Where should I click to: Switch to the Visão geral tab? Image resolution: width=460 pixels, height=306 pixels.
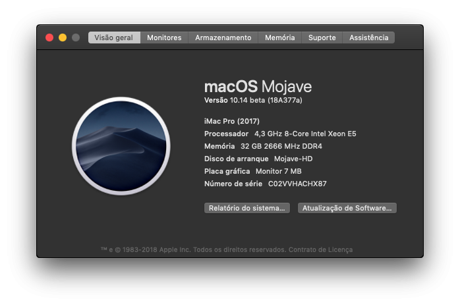[x=114, y=38]
